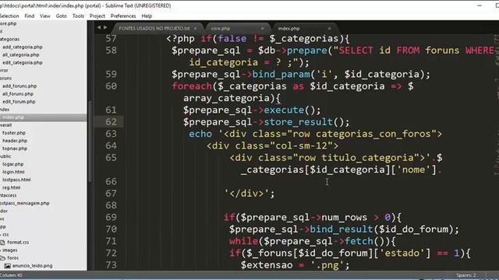
Task: Click line number 62 in the gutter
Action: [111, 122]
